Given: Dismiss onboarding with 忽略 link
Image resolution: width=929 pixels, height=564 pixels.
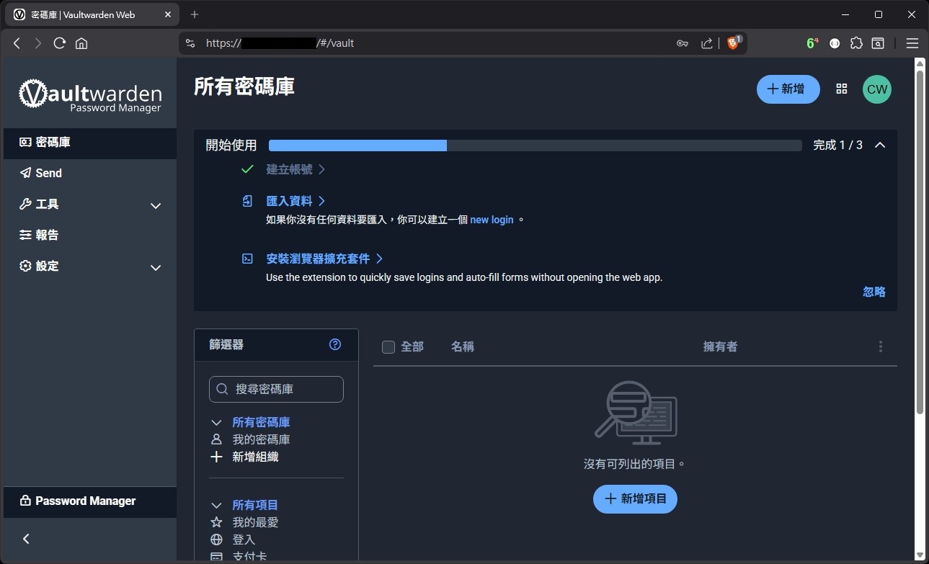Looking at the screenshot, I should (874, 292).
